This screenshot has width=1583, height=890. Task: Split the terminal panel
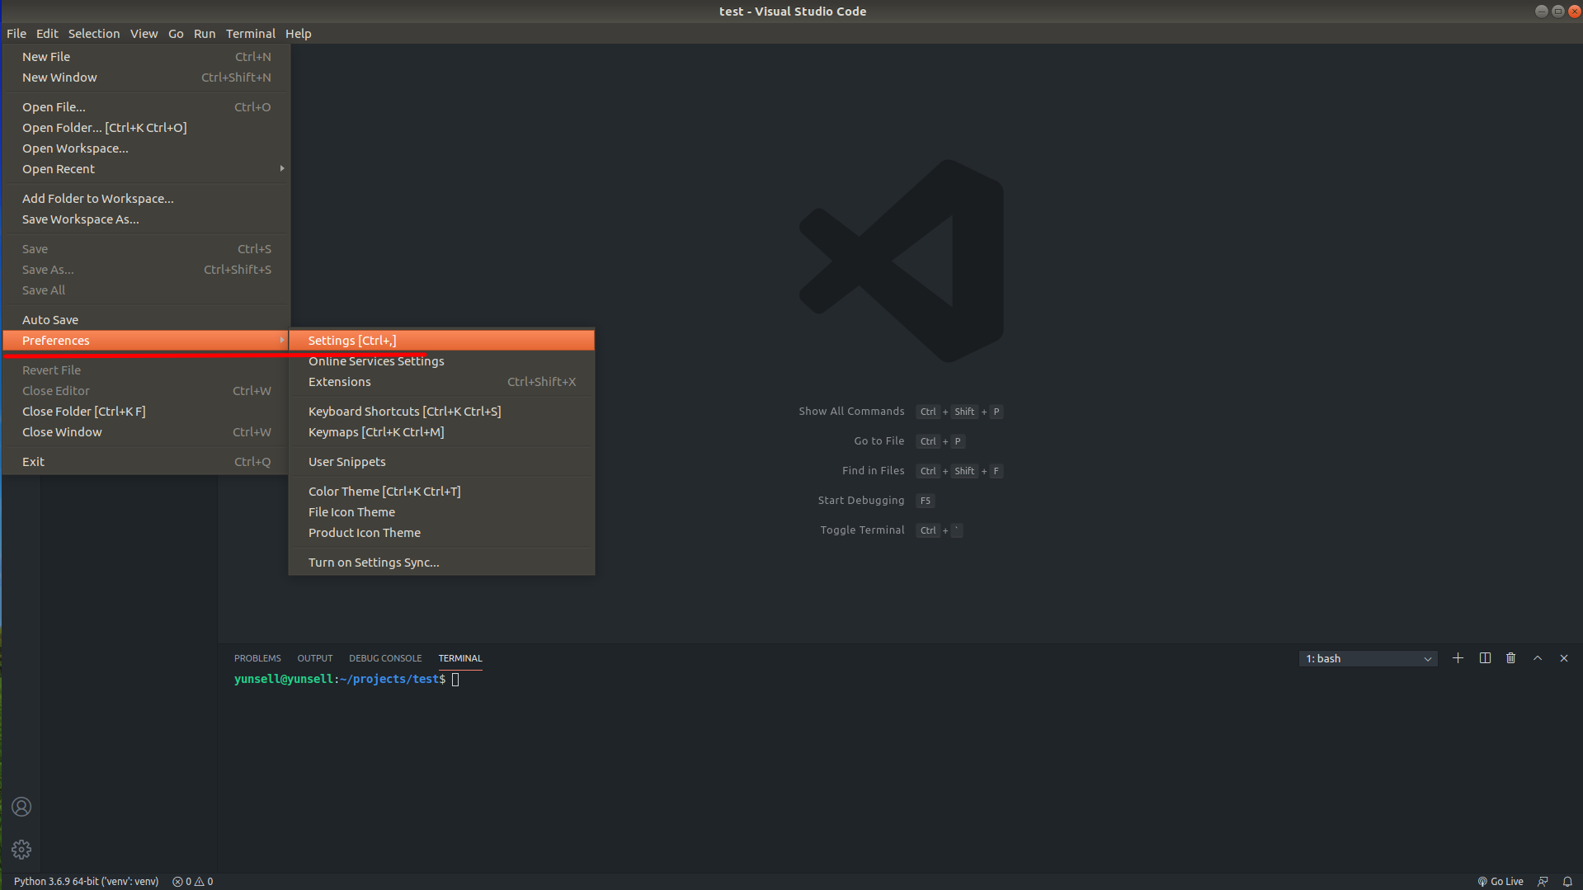tap(1485, 658)
